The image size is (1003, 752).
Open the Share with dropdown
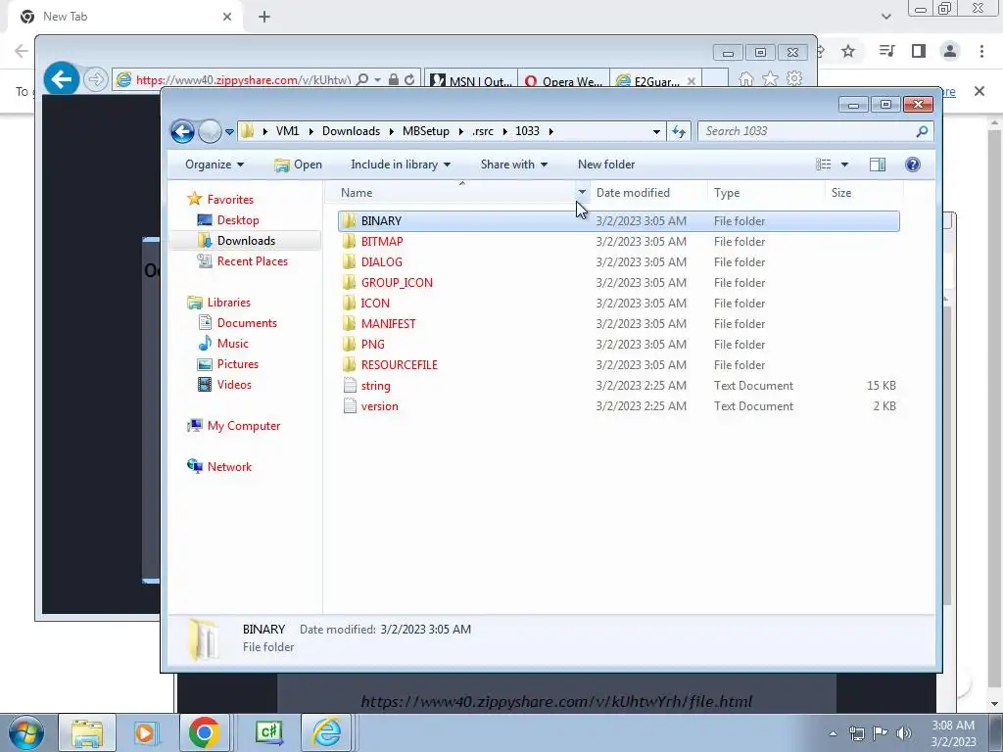pos(513,164)
